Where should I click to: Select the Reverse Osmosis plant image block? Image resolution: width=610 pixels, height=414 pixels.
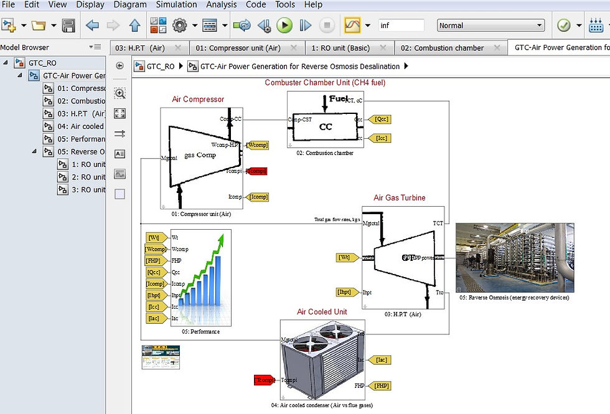515,257
